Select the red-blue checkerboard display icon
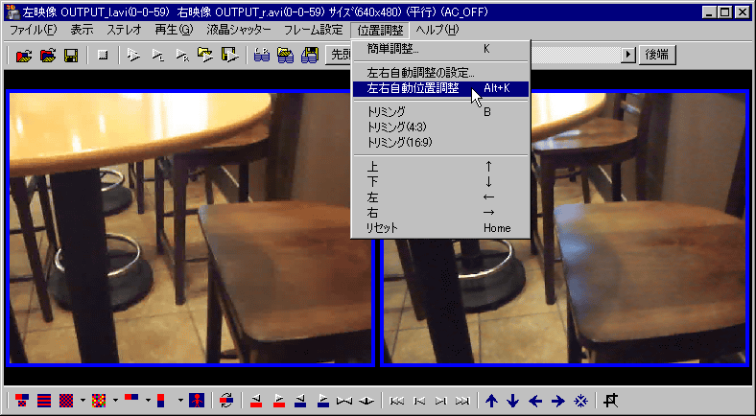 [x=66, y=400]
